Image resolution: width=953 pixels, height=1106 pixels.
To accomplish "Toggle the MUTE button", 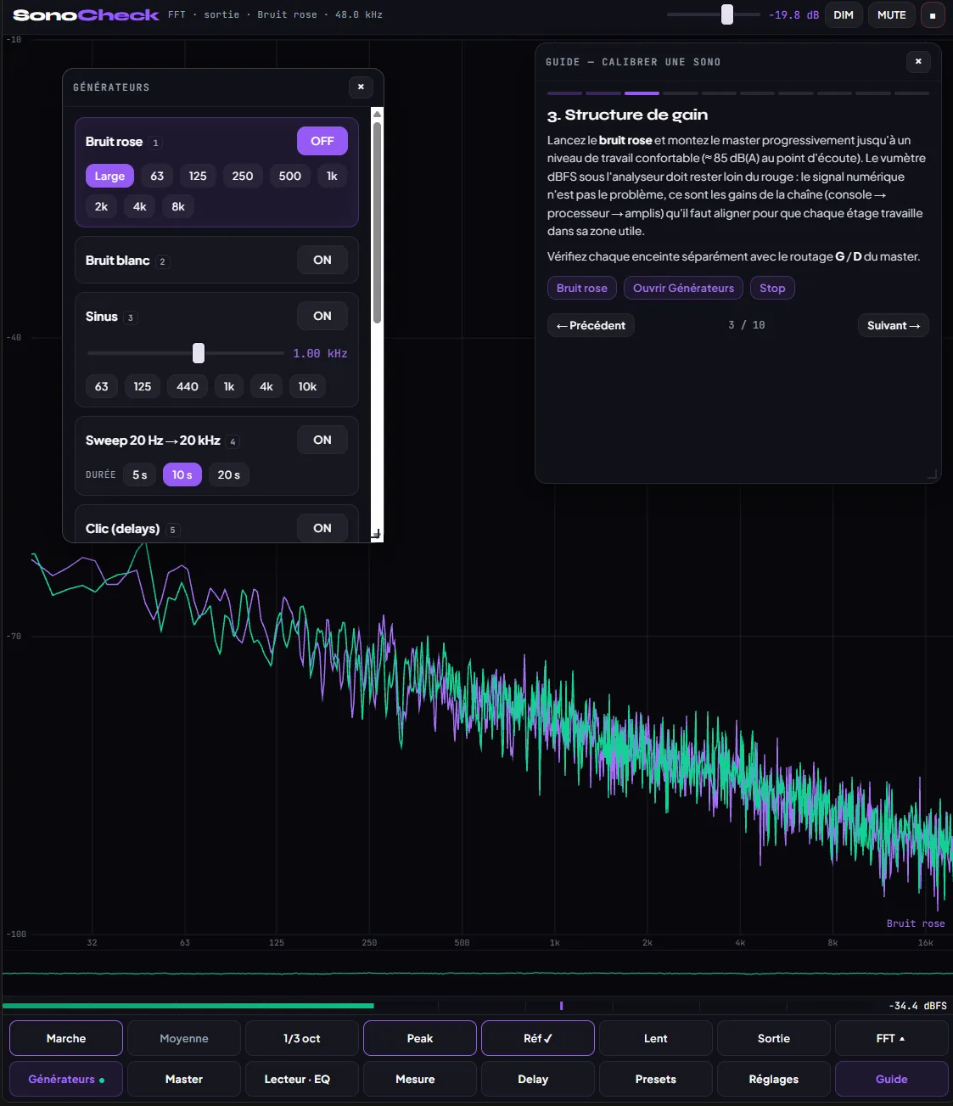I will coord(892,15).
